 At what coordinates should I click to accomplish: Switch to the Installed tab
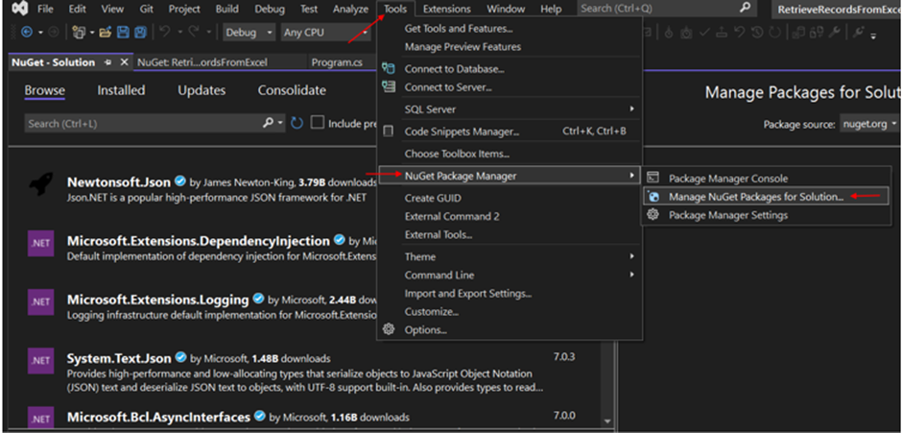(x=121, y=90)
